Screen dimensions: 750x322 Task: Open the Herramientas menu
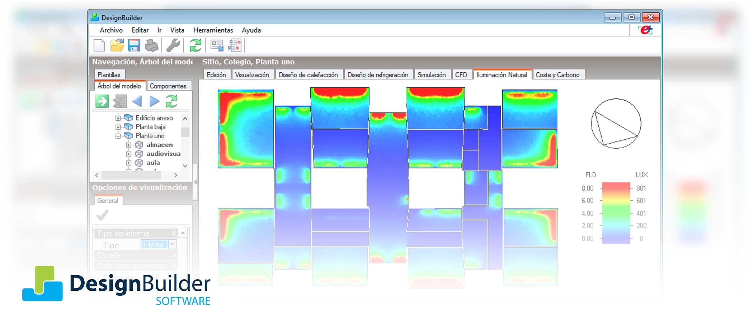[213, 30]
